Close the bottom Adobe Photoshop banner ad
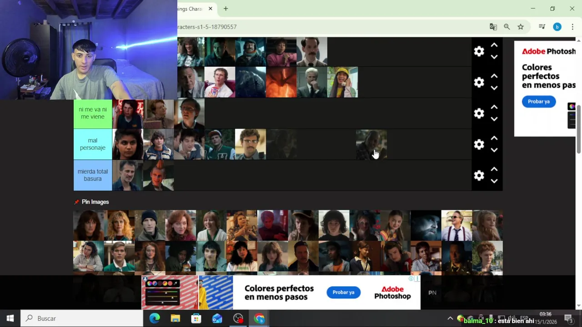 [417, 278]
